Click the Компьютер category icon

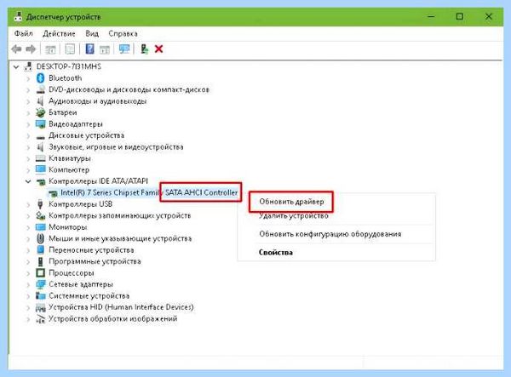(40, 169)
